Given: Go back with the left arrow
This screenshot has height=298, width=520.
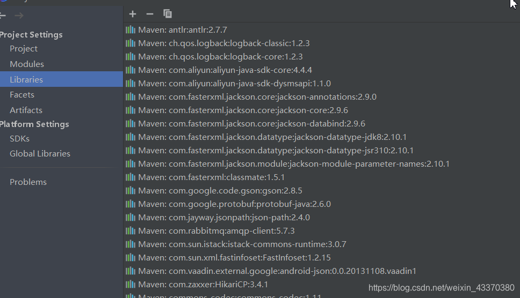Looking at the screenshot, I should pos(3,16).
